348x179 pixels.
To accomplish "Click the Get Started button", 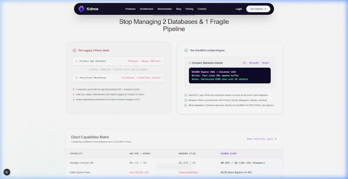I will pos(258,9).
